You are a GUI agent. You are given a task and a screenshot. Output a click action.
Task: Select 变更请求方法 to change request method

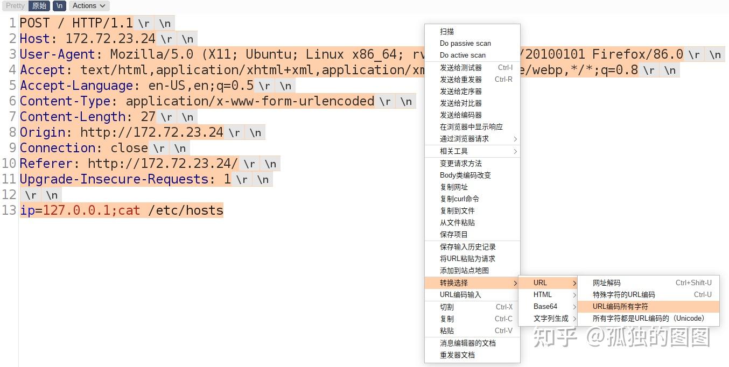tap(461, 163)
